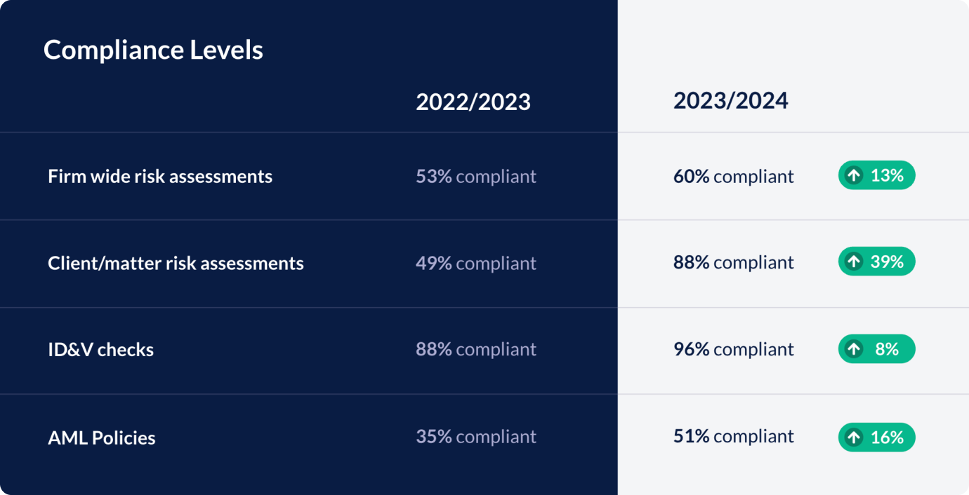Click the AML Policies row label
969x495 pixels.
click(x=102, y=438)
